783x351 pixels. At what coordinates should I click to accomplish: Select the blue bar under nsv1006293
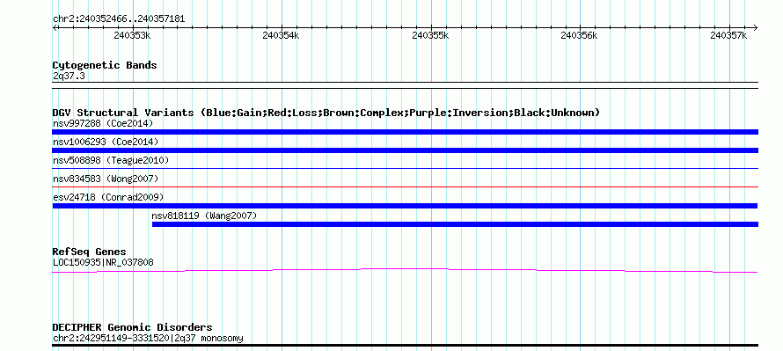405,150
